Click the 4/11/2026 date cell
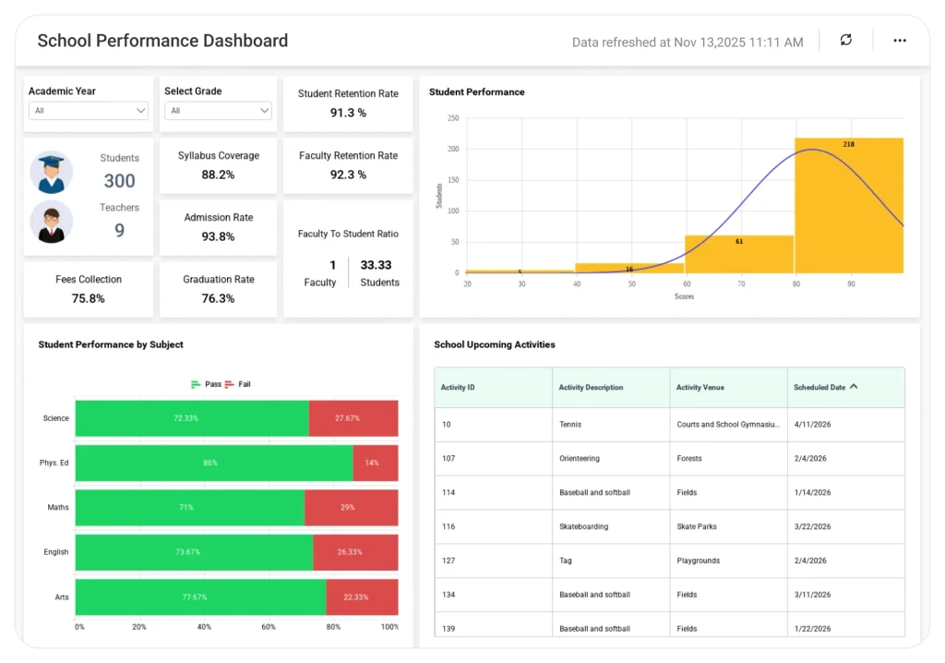Image resolution: width=945 pixels, height=663 pixels. click(845, 424)
